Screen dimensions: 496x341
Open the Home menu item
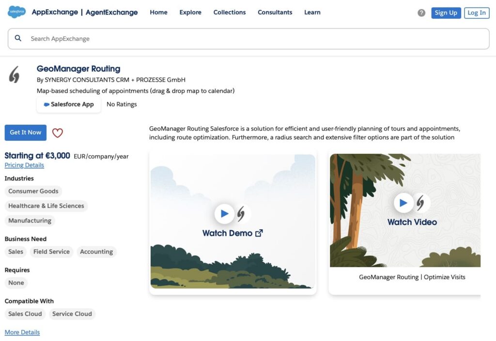tap(158, 13)
